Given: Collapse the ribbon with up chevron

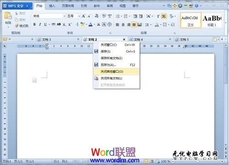Looking at the screenshot, I should [164, 6].
